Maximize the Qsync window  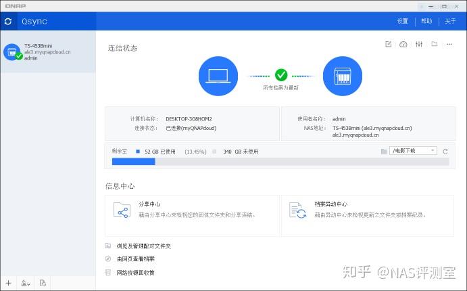pyautogui.click(x=444, y=6)
